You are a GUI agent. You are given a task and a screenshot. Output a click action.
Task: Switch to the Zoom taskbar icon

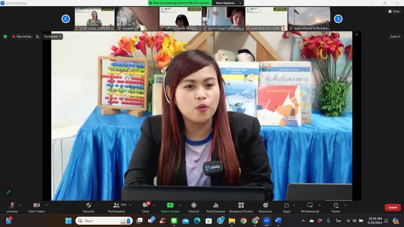[266, 221]
